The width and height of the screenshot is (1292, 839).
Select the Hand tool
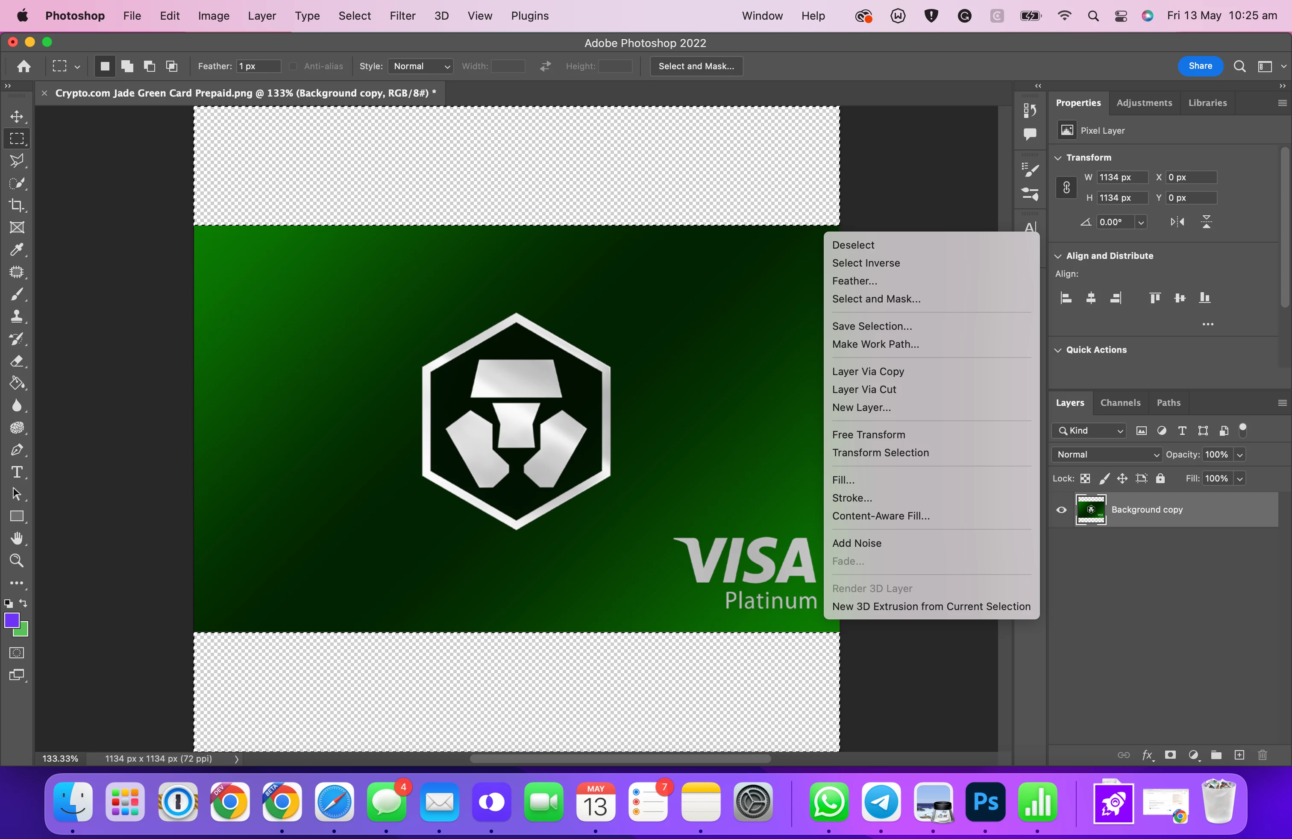coord(17,538)
